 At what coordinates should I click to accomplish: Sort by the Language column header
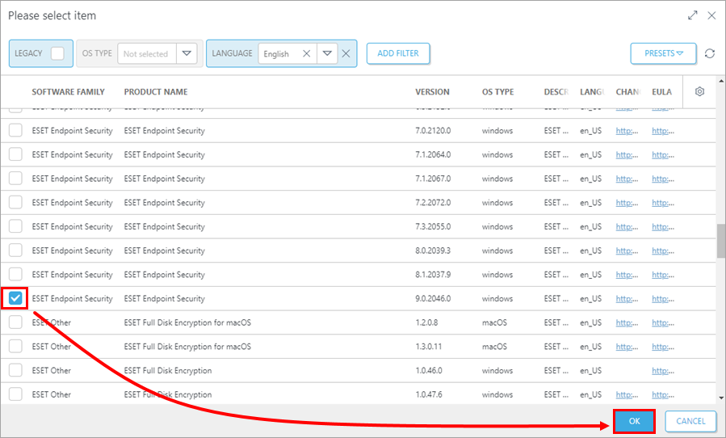point(592,92)
